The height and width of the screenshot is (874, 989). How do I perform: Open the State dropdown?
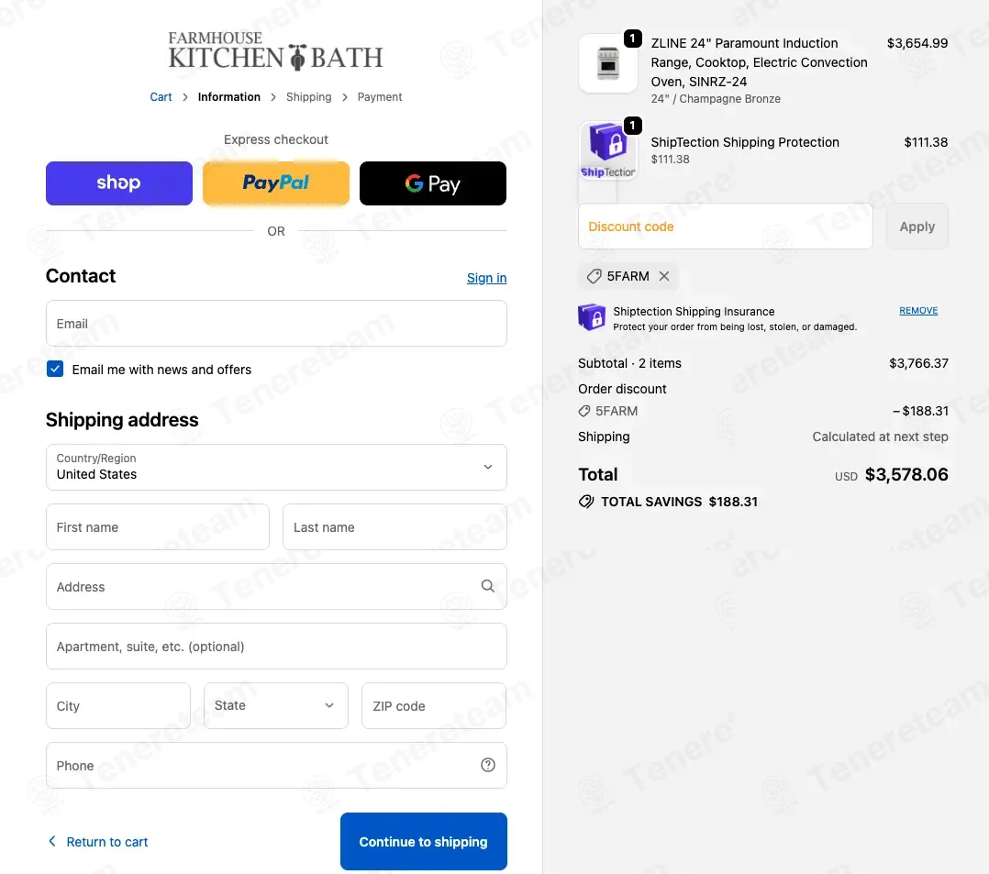coord(275,705)
